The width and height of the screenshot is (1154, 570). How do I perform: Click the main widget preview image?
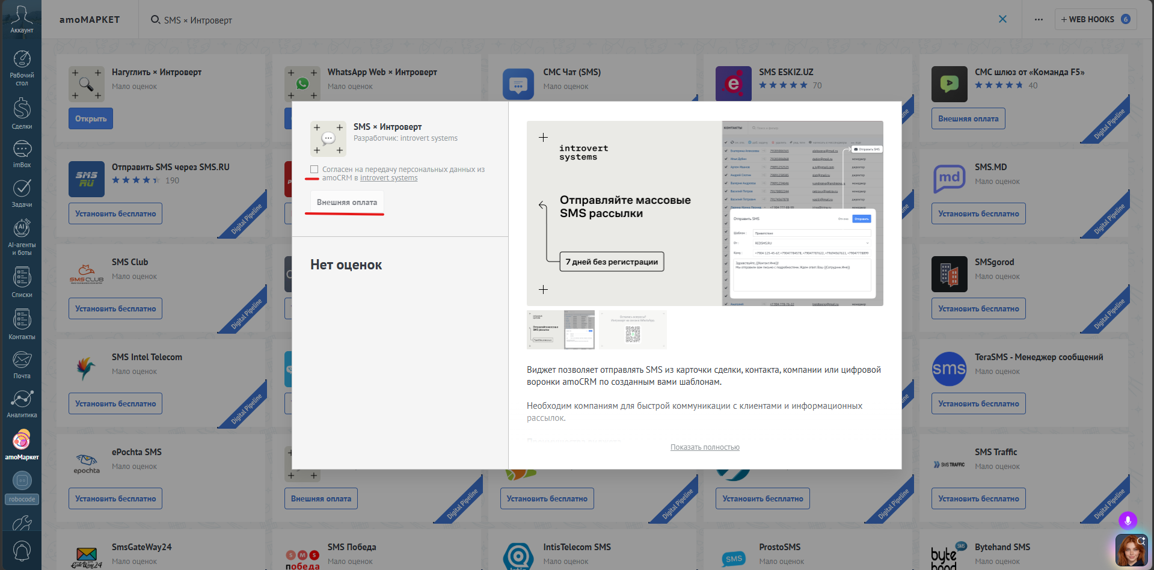coord(705,213)
